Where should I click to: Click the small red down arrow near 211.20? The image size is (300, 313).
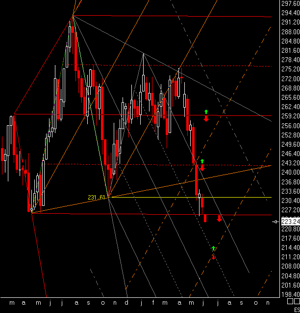tap(214, 257)
